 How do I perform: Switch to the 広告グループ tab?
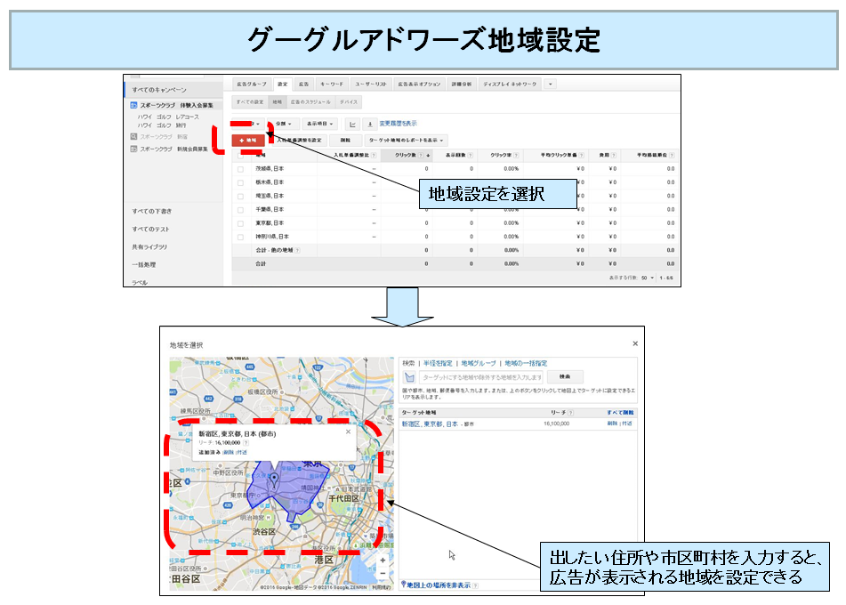click(252, 85)
